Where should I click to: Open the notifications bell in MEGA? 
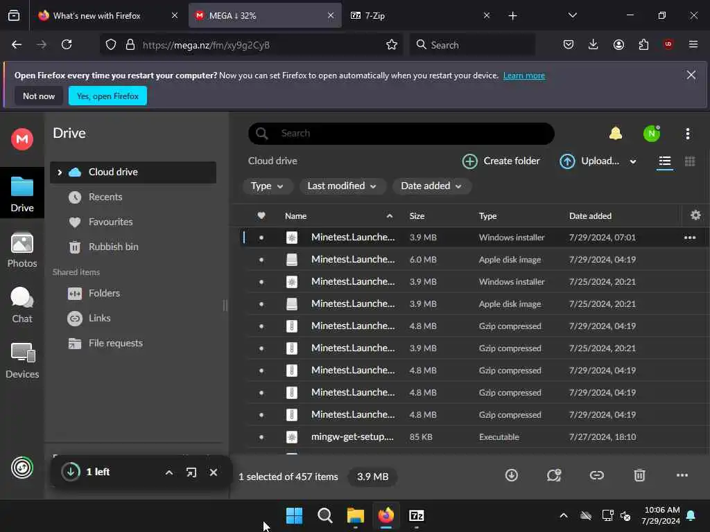(616, 134)
